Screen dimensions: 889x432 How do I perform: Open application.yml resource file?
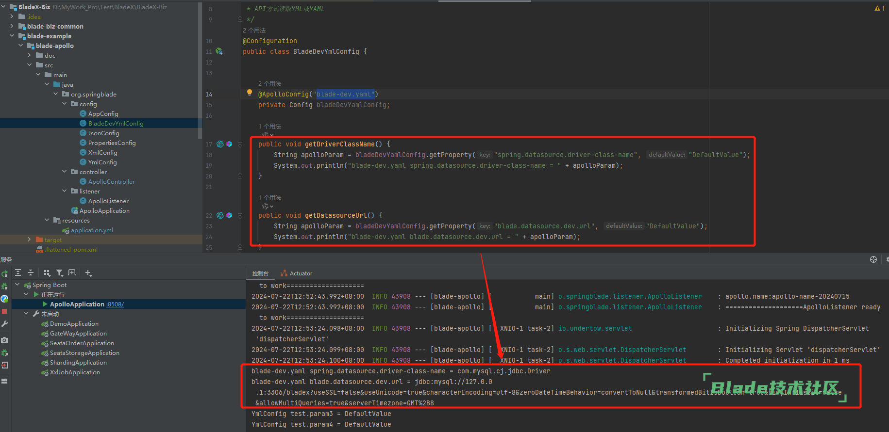point(92,230)
